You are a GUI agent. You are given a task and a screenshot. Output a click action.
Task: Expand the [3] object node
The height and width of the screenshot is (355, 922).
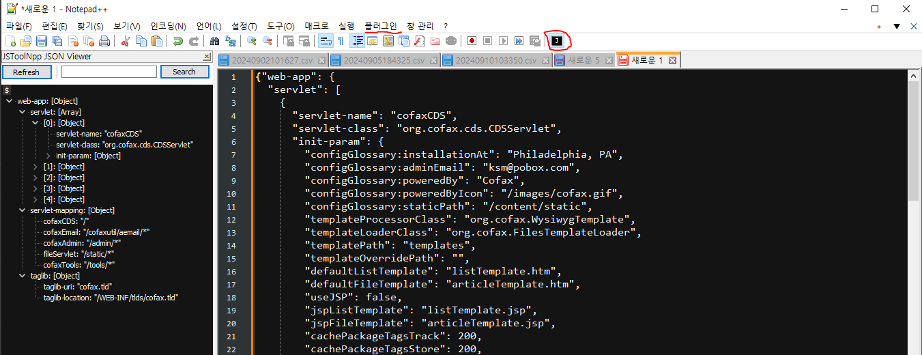click(x=35, y=188)
